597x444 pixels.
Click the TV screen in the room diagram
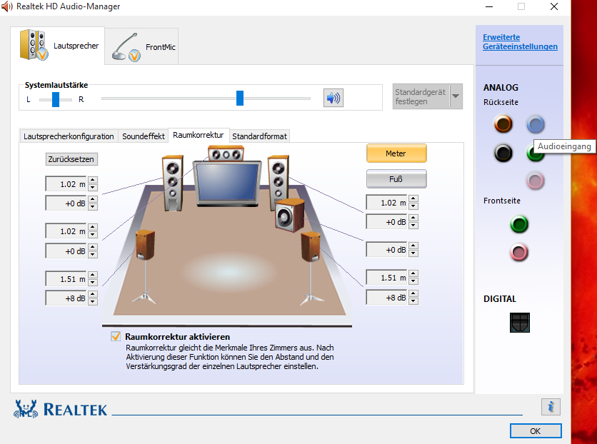[x=227, y=182]
